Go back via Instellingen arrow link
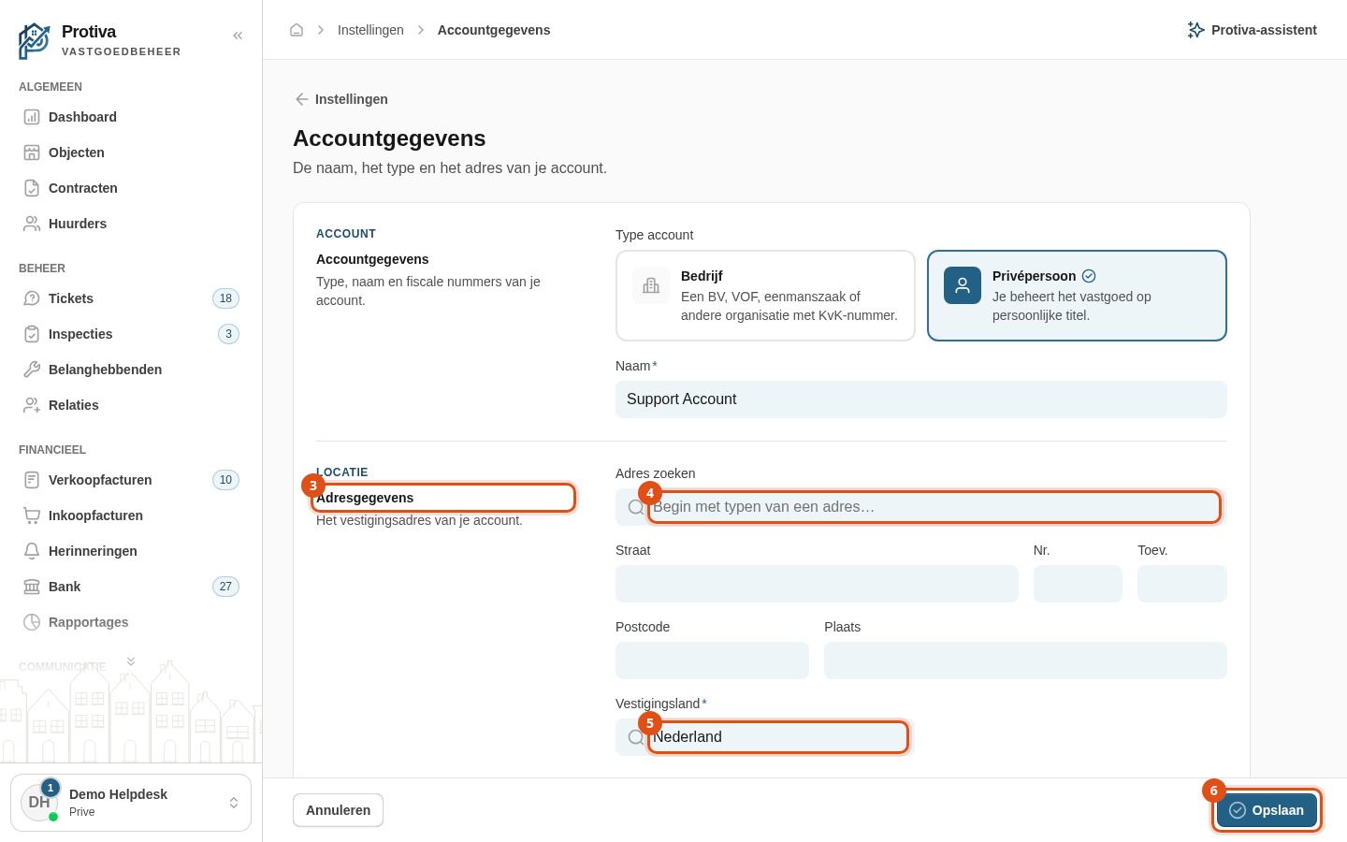The width and height of the screenshot is (1347, 842). coord(341,99)
